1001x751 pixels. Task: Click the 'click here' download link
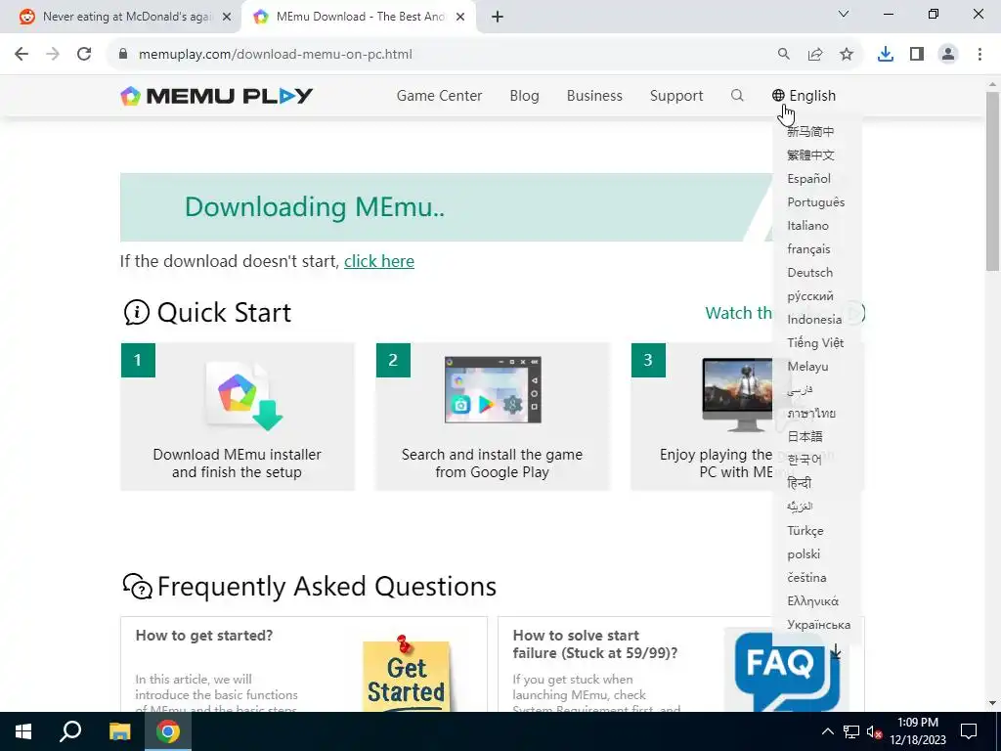click(x=379, y=261)
